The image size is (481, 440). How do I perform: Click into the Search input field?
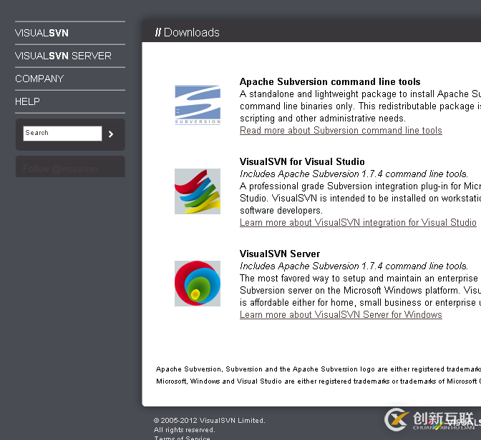click(x=62, y=134)
